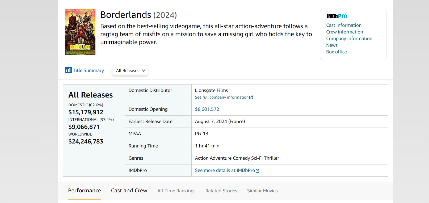Click the $8,601,572 domestic opening link
The image size is (429, 203).
[207, 109]
